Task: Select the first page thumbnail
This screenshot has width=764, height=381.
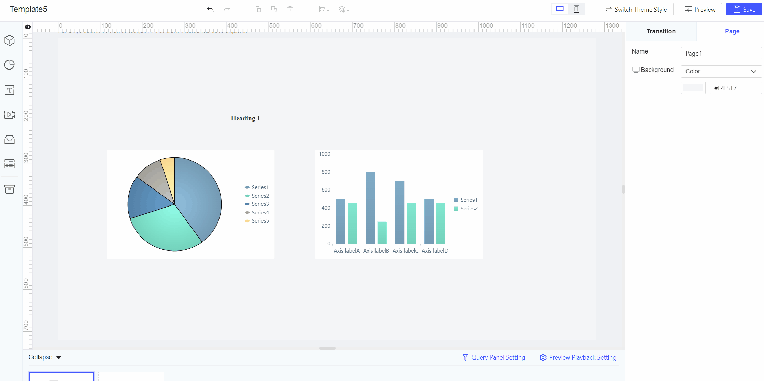Action: pyautogui.click(x=61, y=376)
